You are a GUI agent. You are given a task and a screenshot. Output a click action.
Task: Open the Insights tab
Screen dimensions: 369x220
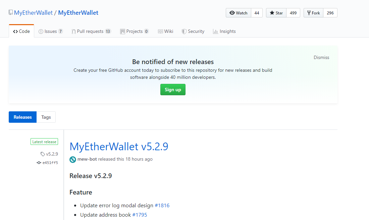(x=224, y=31)
